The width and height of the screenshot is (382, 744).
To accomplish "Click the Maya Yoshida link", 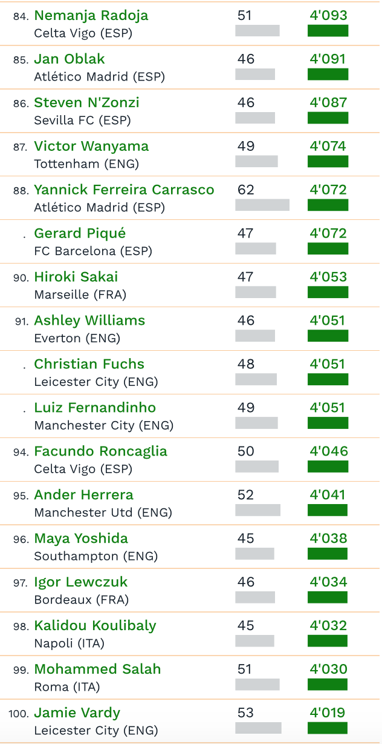I will (81, 539).
